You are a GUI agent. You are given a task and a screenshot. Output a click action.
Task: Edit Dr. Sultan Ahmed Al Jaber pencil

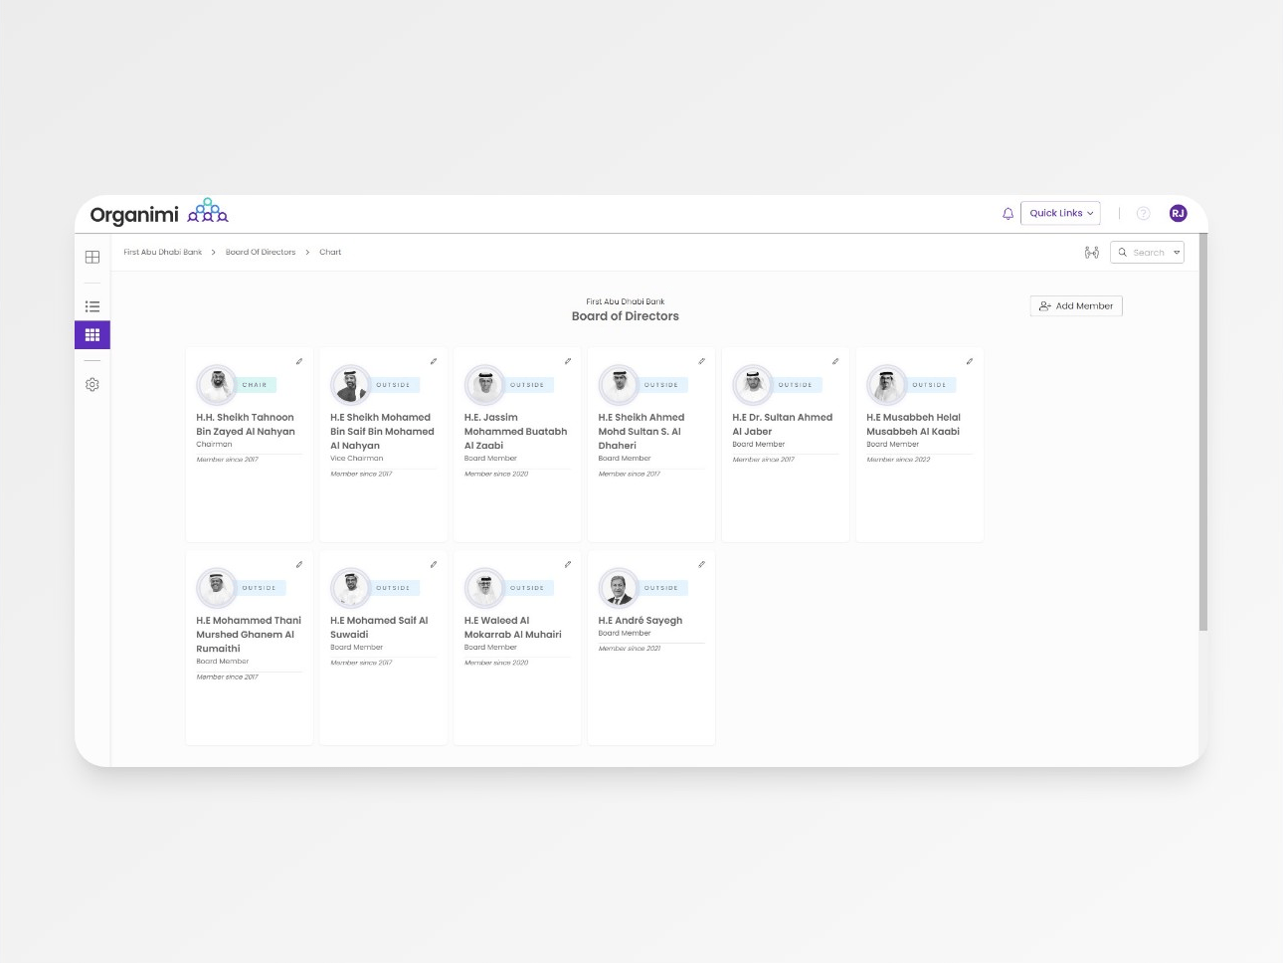[835, 361]
